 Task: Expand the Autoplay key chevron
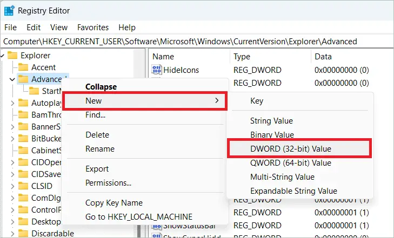[x=12, y=103]
